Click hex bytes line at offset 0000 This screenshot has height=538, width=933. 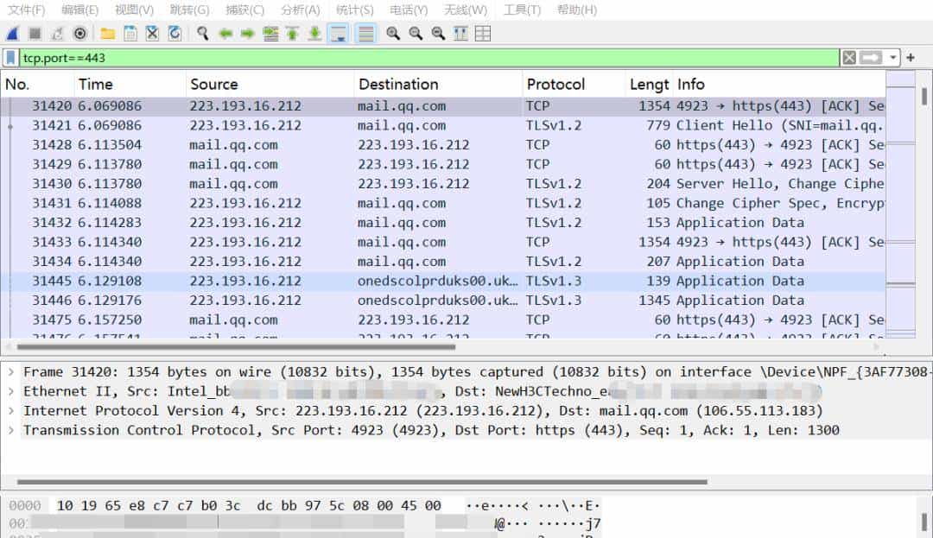[x=249, y=506]
